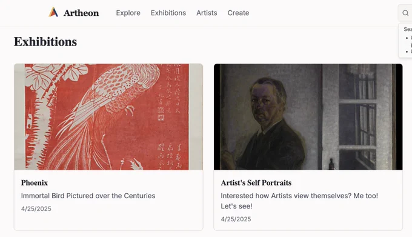Screen dimensions: 412x237
Task: Click the date under Phoenix exhibition
Action: pos(36,209)
